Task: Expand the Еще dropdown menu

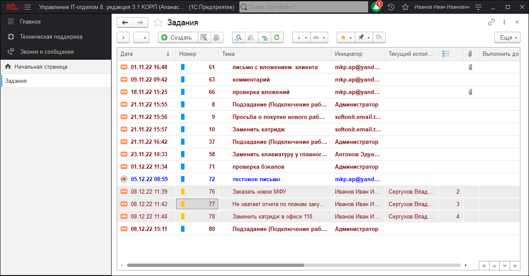Action: (x=507, y=38)
